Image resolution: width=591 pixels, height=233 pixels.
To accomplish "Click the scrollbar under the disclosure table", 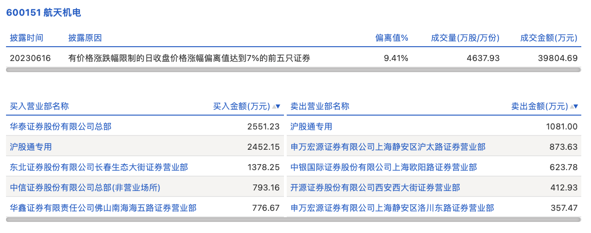I will pyautogui.click(x=294, y=70).
